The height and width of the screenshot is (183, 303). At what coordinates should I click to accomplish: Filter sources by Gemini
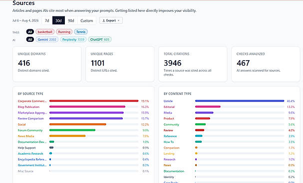tap(47, 39)
